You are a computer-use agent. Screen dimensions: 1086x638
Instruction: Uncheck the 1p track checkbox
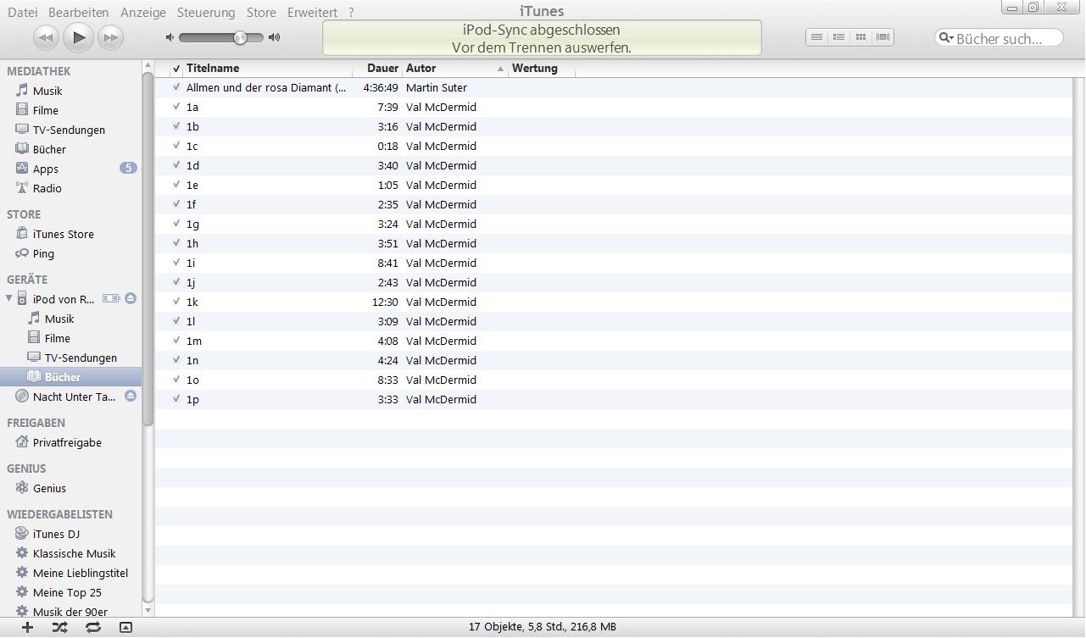[x=176, y=399]
